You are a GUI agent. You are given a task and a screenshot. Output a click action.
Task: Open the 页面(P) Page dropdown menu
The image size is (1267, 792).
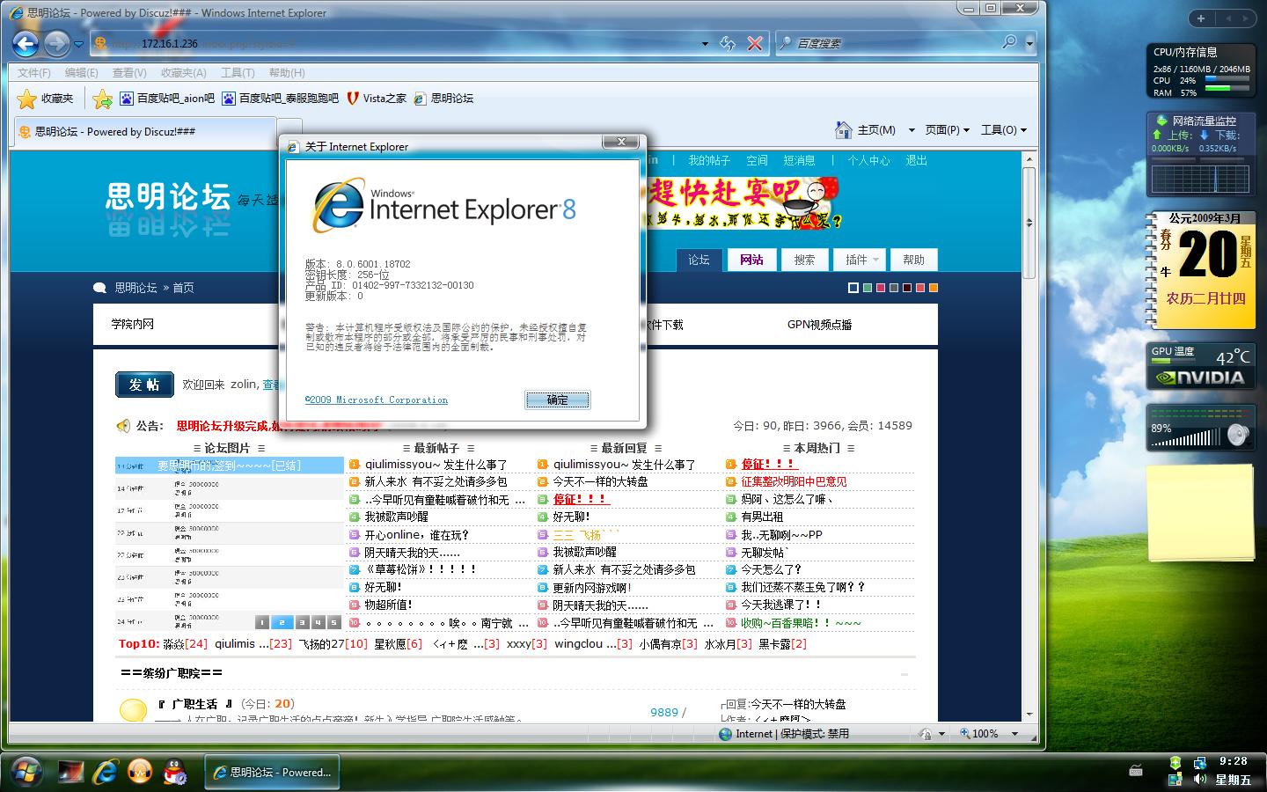947,130
